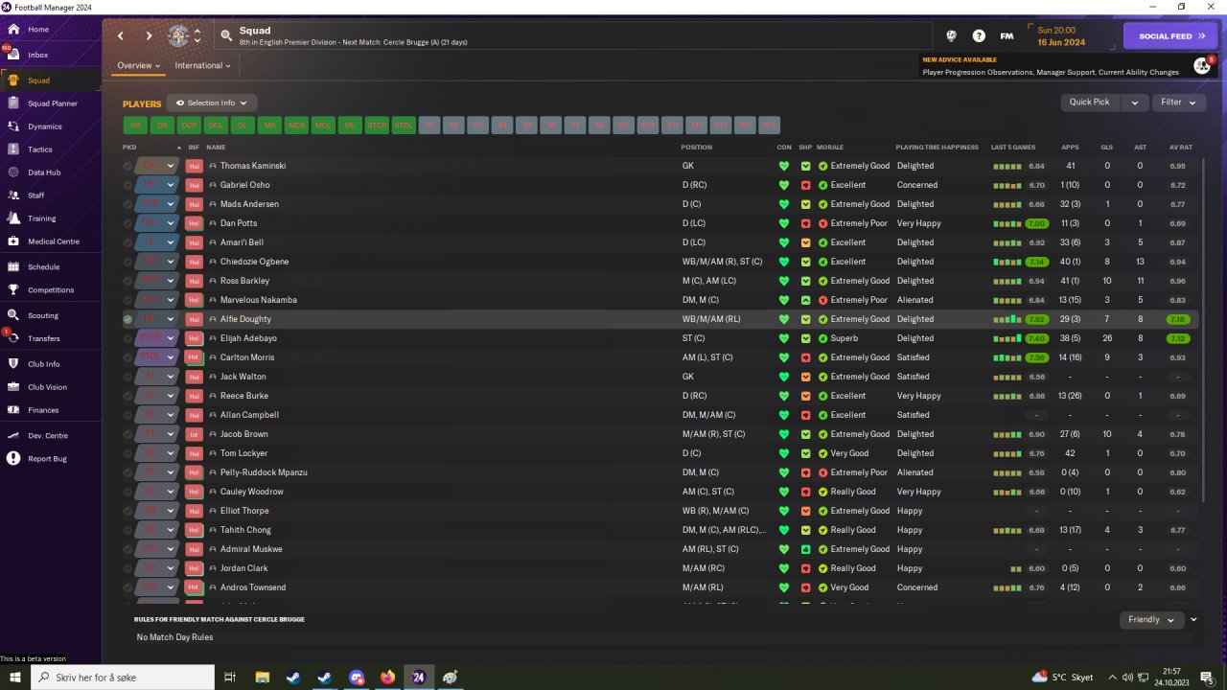
Task: Open the Inbox envelope icon
Action: 13,55
